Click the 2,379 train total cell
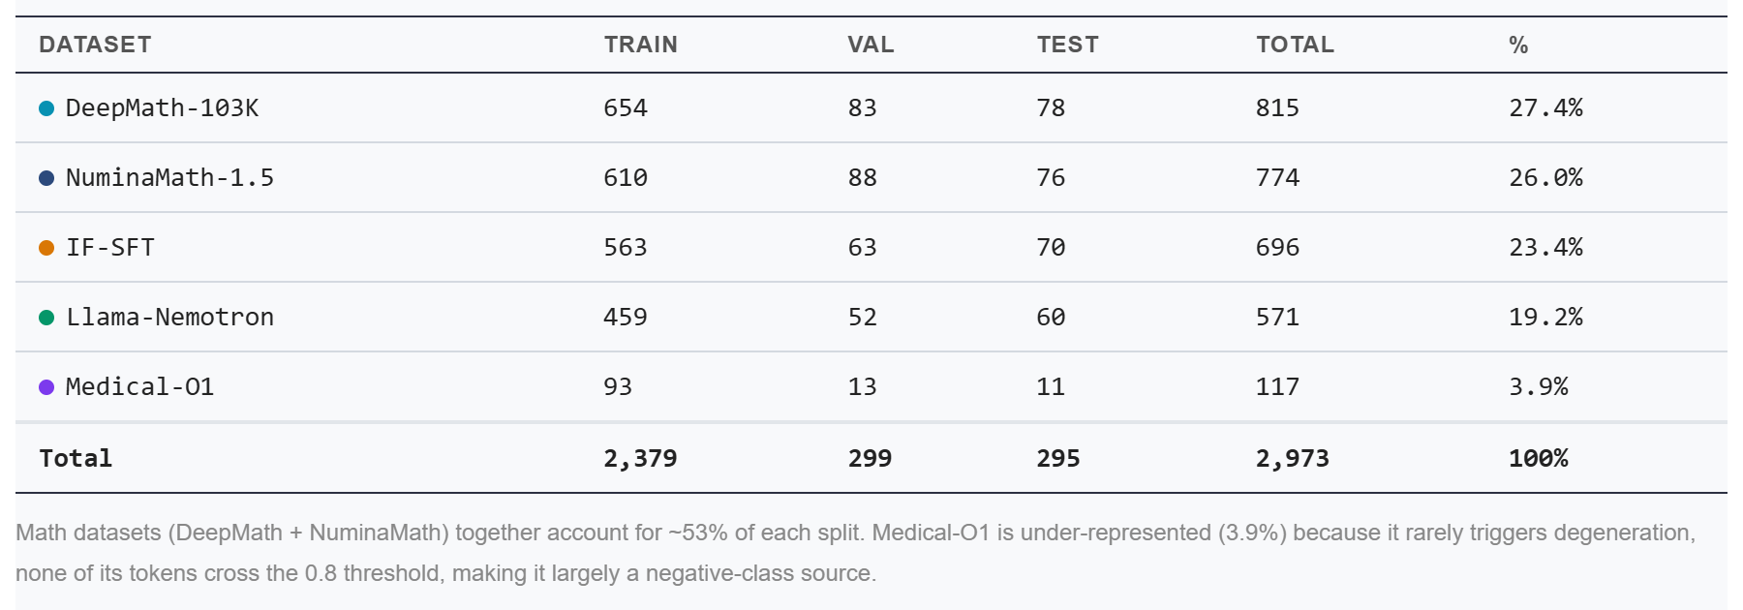 640,458
